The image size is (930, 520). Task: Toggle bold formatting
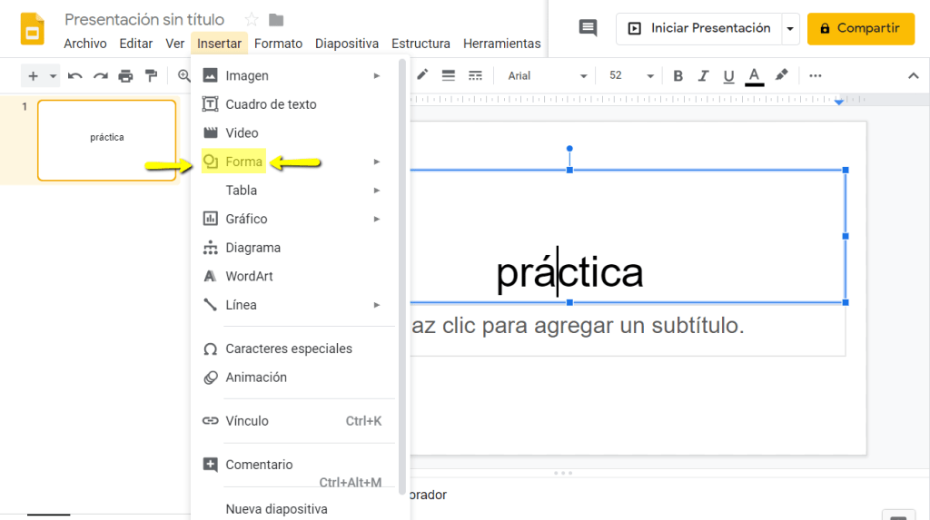pos(678,75)
